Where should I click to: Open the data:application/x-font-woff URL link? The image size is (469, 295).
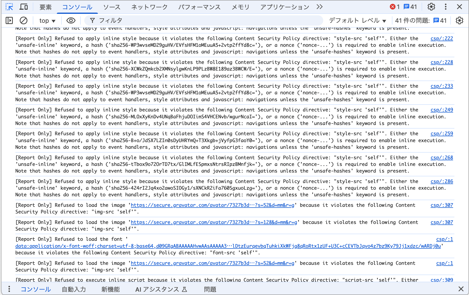pyautogui.click(x=228, y=246)
